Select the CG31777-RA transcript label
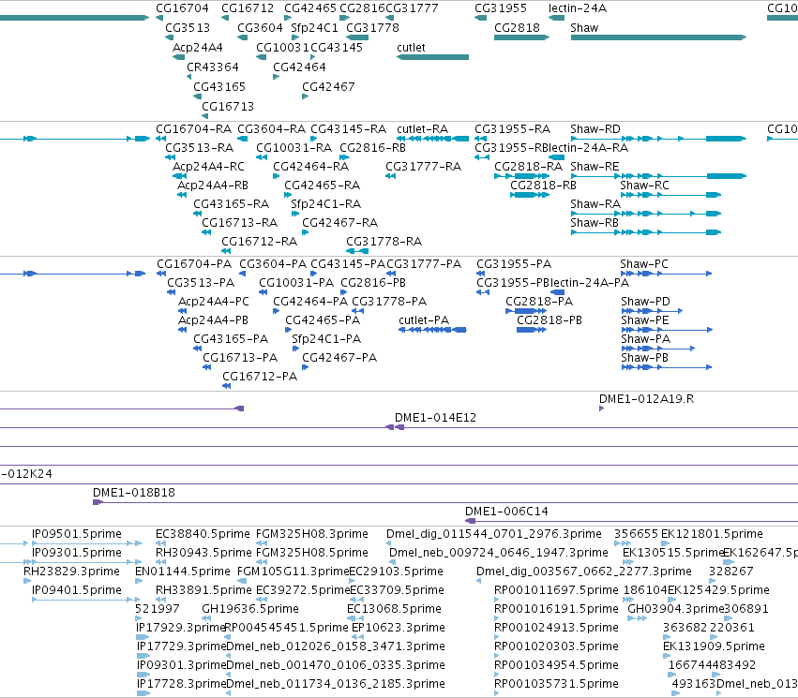The width and height of the screenshot is (798, 698). pos(424,167)
